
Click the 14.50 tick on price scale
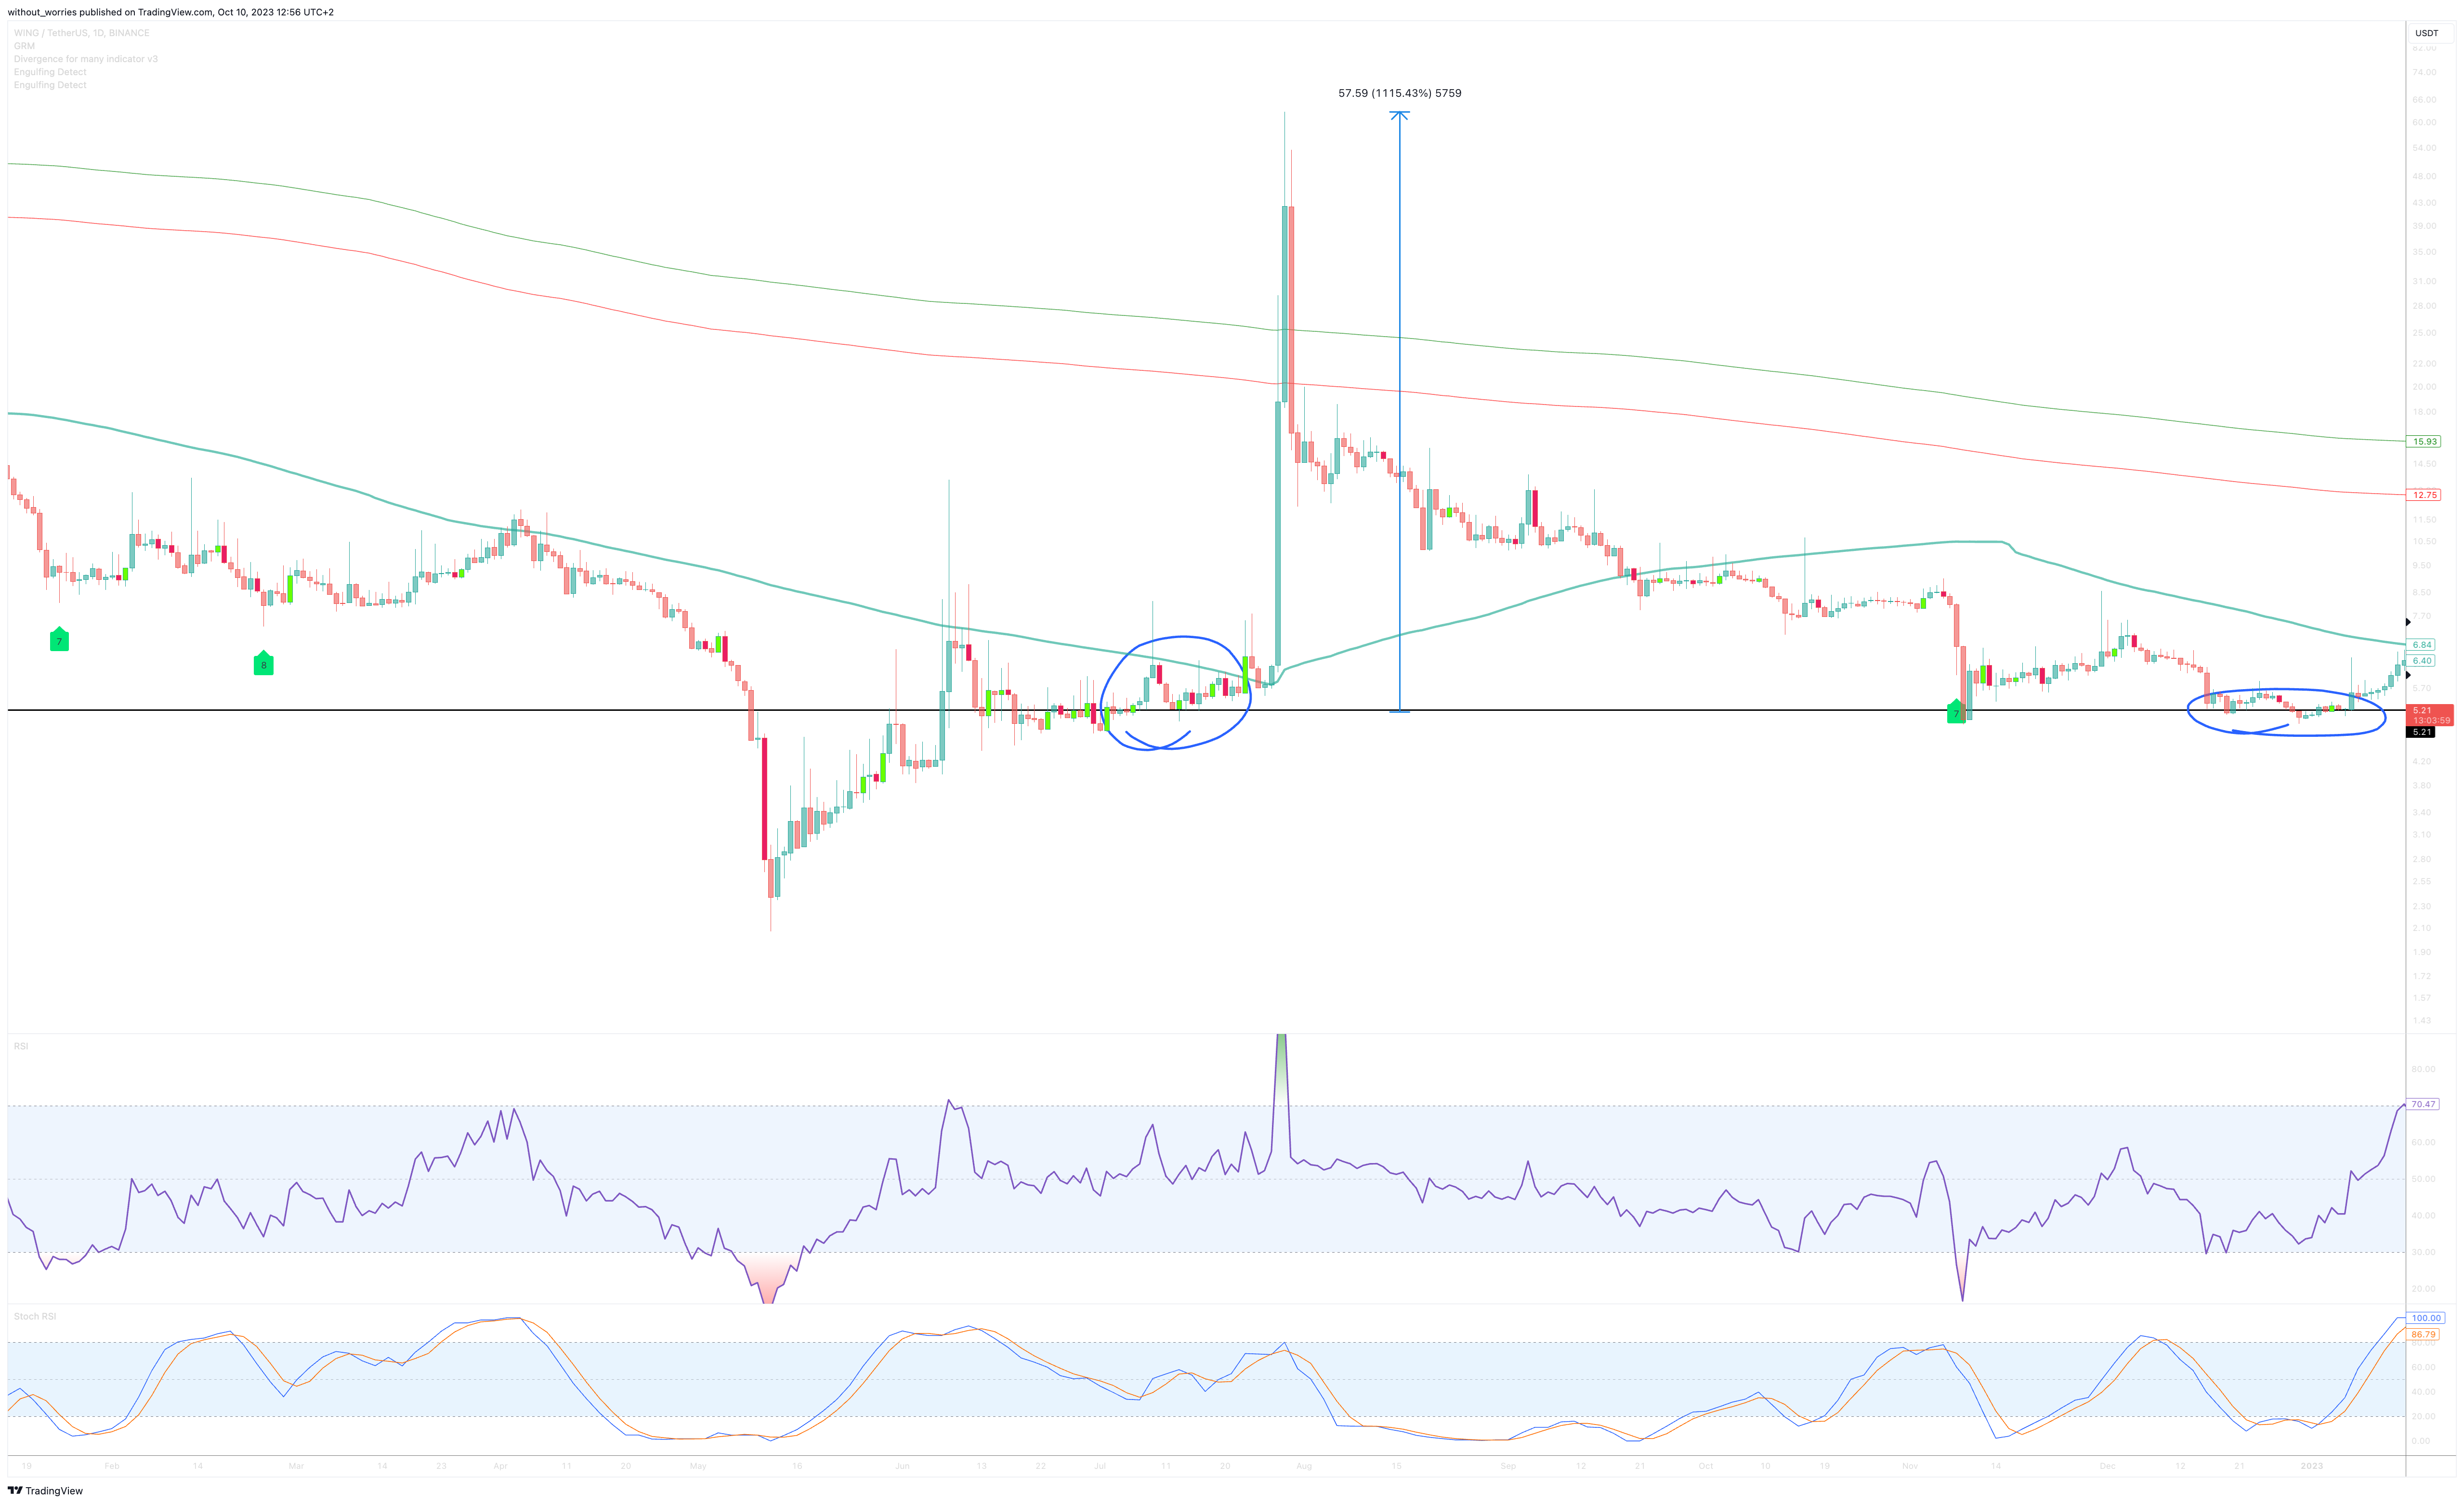tap(2424, 464)
